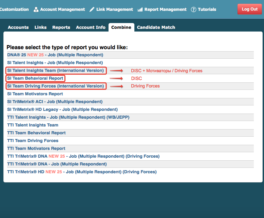This screenshot has width=264, height=218.
Task: Select SI Talent Insights Team (International Version)
Action: pos(55,71)
